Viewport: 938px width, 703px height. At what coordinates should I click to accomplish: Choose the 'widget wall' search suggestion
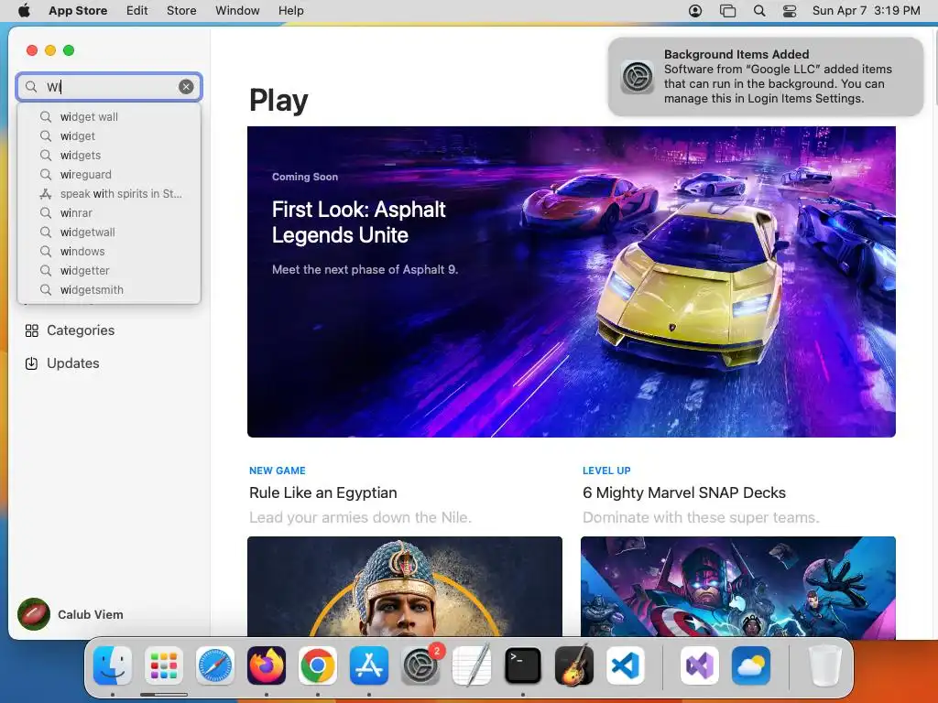pos(110,116)
